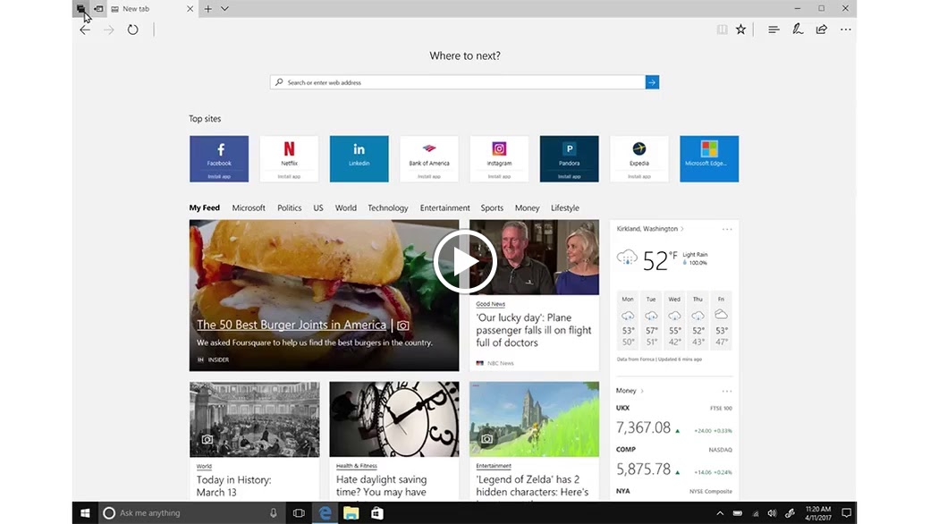Show hidden tray icons chevron
Image resolution: width=930 pixels, height=524 pixels.
click(720, 513)
